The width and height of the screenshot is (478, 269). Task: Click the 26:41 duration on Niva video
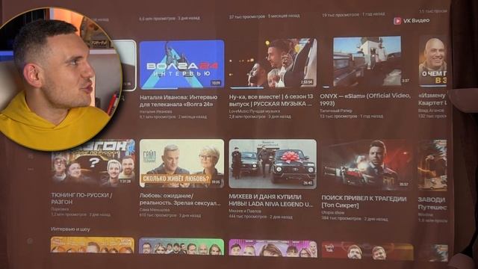308,183
